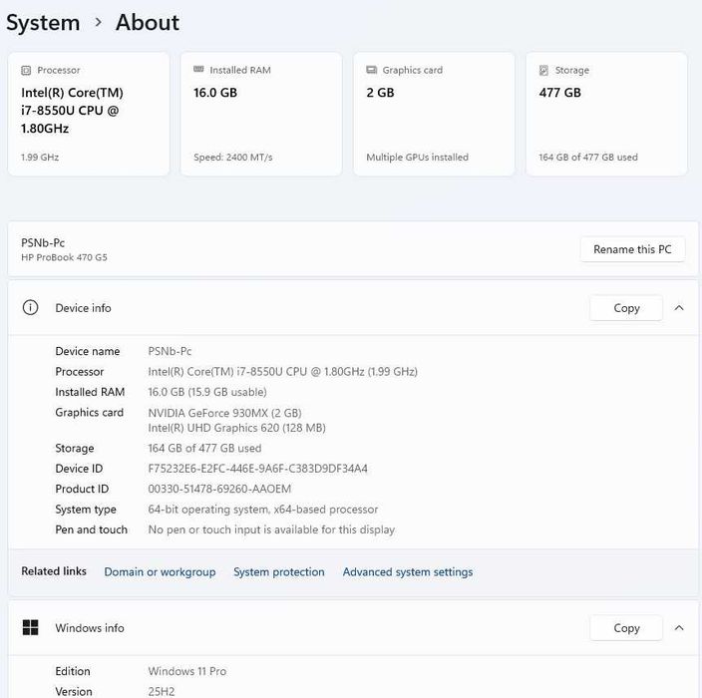Click the About breadcrumb heading

148,22
